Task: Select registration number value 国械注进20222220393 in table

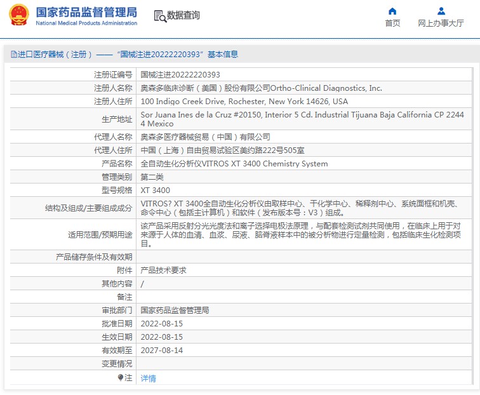Action: 180,75
